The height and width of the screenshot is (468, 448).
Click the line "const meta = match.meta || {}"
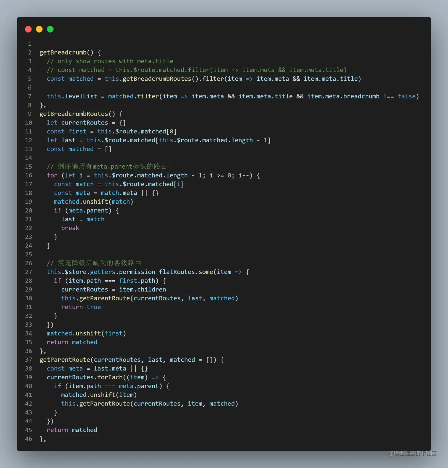tap(106, 193)
